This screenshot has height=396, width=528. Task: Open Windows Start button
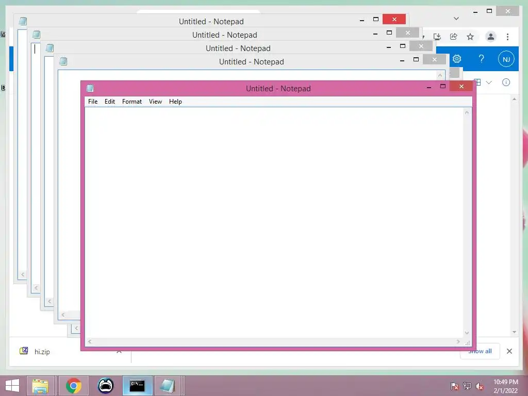pos(12,386)
